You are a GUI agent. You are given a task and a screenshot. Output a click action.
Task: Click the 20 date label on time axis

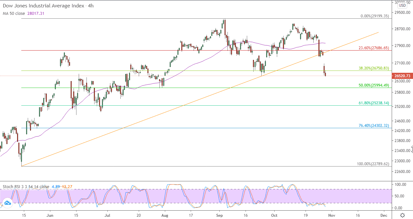click(138, 215)
